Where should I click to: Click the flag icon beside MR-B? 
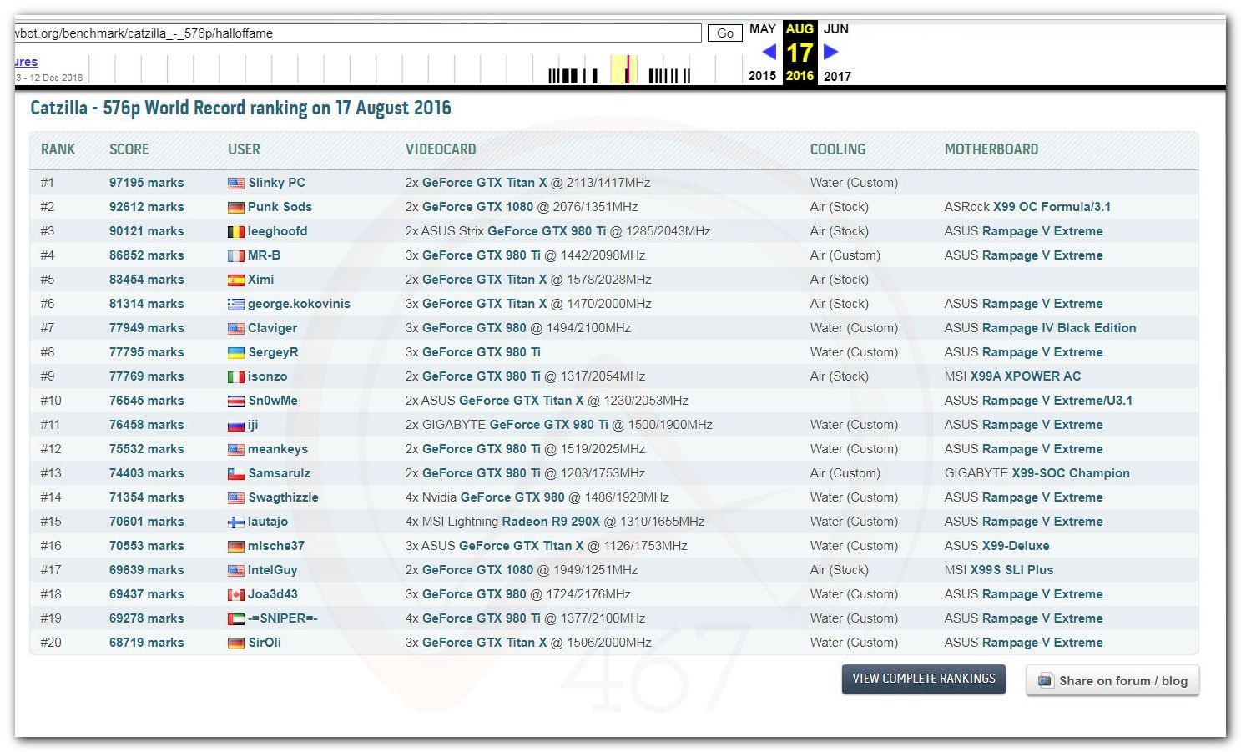pos(236,255)
